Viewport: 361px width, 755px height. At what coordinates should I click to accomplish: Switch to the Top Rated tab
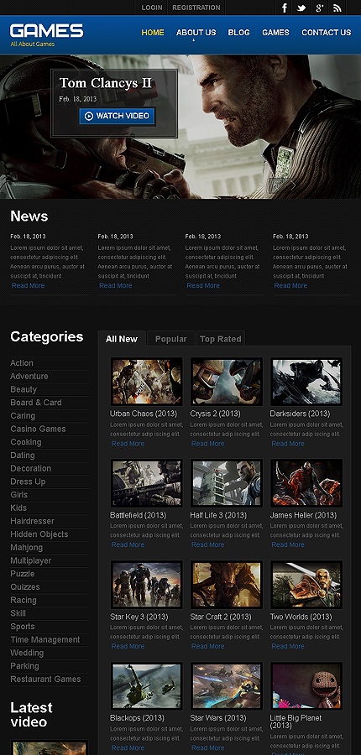221,339
